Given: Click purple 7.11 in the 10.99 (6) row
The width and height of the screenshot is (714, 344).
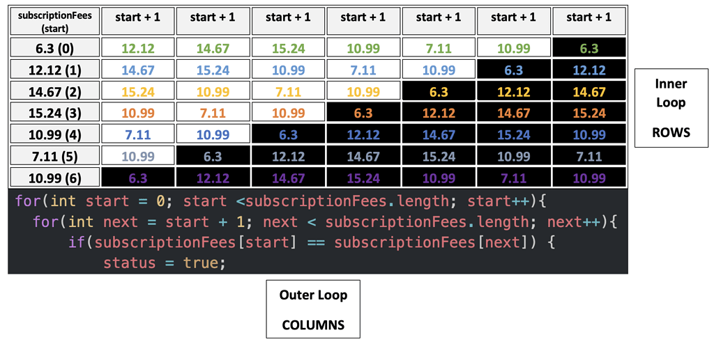Looking at the screenshot, I should click(514, 177).
